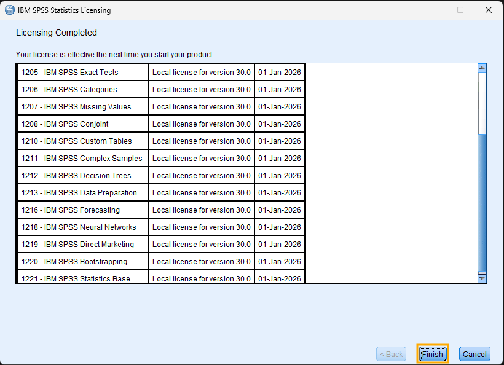Click the license list scroll-up arrow
This screenshot has width=504, height=365.
coord(482,68)
